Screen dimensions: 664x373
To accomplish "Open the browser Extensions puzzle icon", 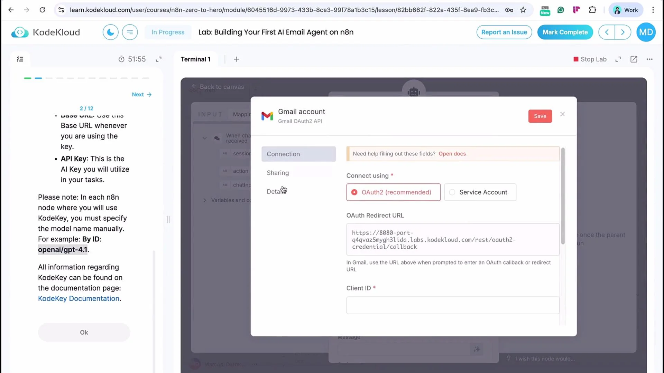I will coord(592,10).
